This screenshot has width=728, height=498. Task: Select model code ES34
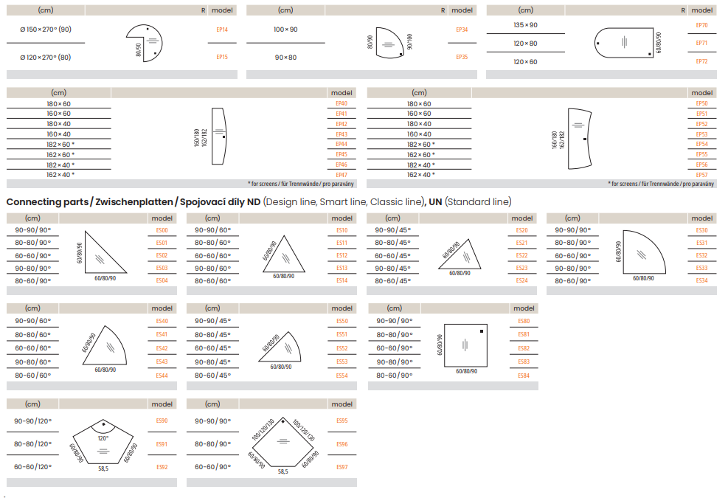[702, 280]
